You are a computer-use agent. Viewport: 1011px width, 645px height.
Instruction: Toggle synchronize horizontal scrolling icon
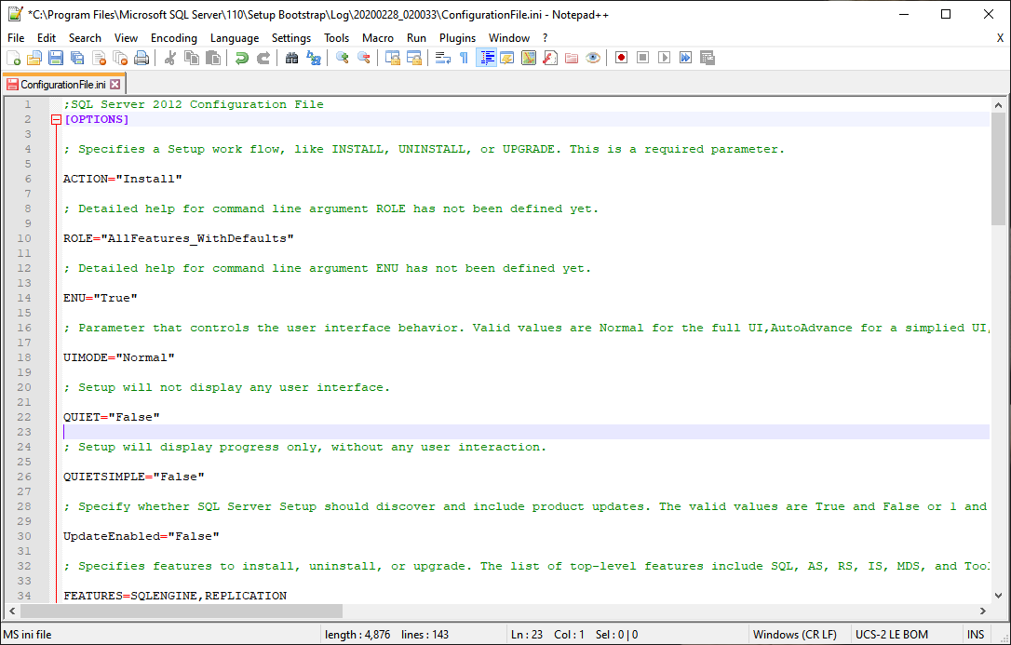pos(414,58)
